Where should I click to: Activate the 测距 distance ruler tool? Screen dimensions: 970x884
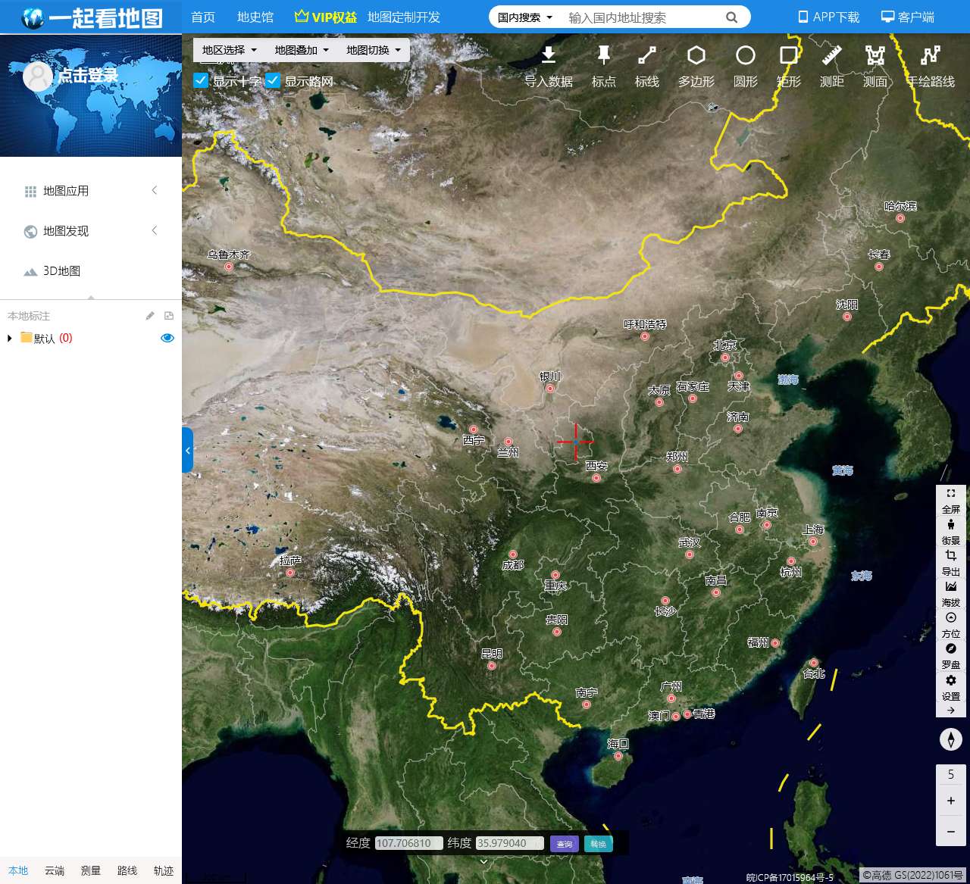click(x=831, y=56)
